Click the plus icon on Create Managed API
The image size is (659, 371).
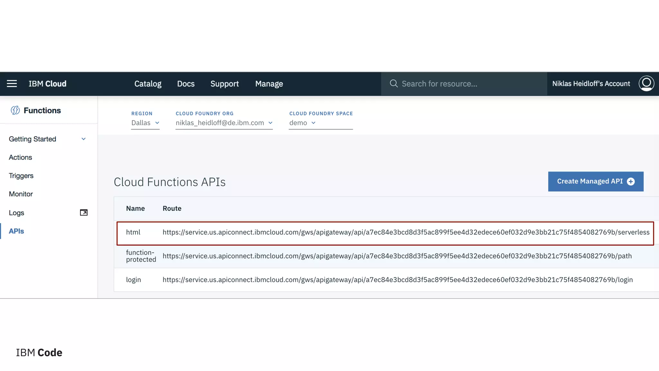tap(631, 182)
